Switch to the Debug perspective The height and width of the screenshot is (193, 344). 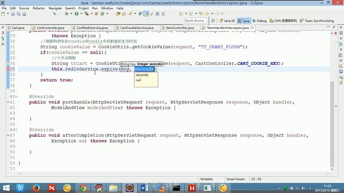tap(260, 21)
